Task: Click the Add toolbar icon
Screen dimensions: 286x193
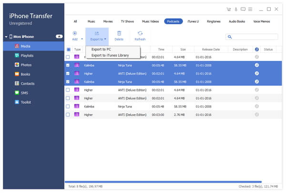Action: [75, 33]
